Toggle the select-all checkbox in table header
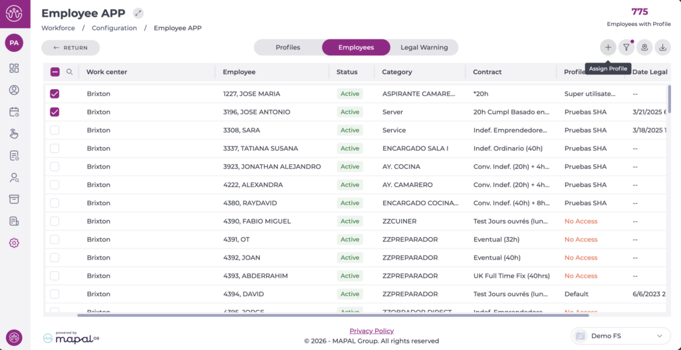Image resolution: width=681 pixels, height=350 pixels. (x=55, y=72)
